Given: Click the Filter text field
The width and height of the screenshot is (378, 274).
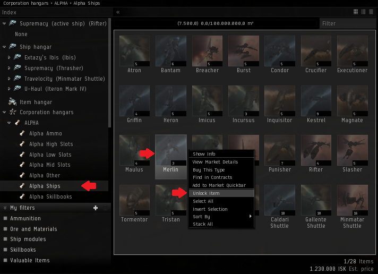Looking at the screenshot, I should click(347, 23).
